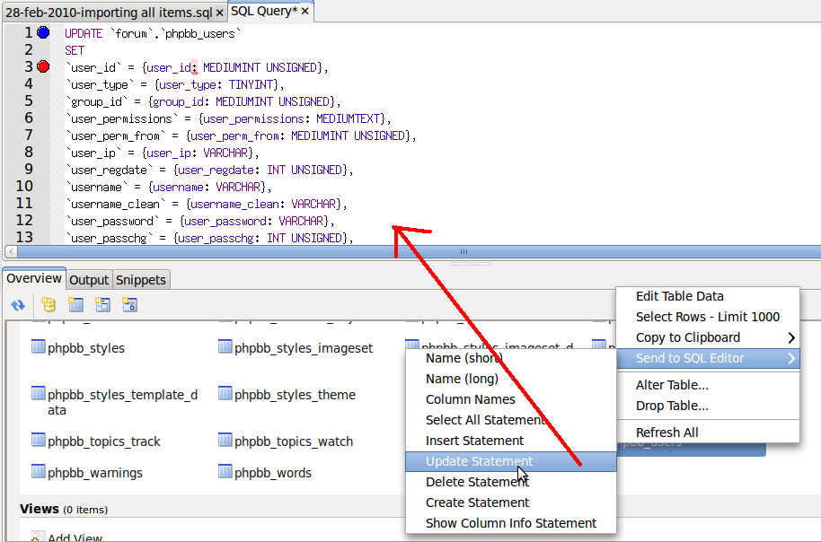Select the phpbb_topics_watch table icon
821x542 pixels.
(x=225, y=440)
